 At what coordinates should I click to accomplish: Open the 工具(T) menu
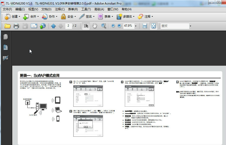pyautogui.click(x=86, y=9)
